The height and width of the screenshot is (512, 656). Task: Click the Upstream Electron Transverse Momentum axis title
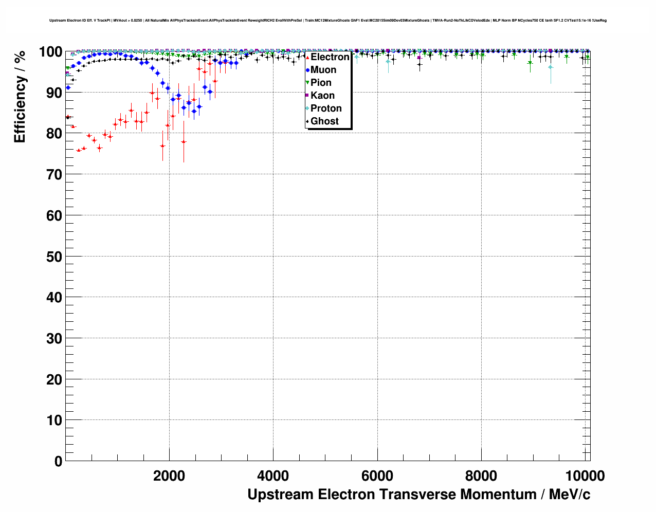pos(418,495)
